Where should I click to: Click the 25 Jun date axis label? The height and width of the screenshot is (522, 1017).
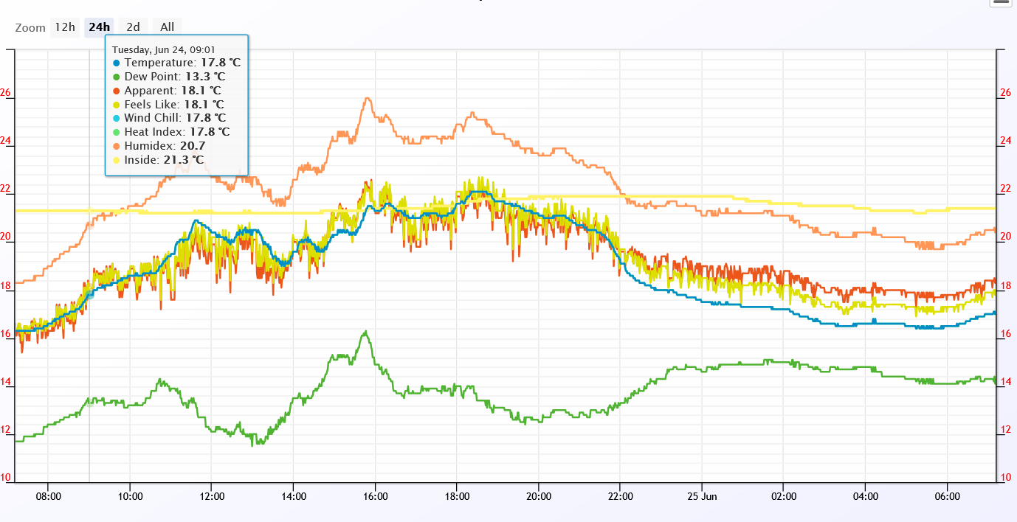702,497
